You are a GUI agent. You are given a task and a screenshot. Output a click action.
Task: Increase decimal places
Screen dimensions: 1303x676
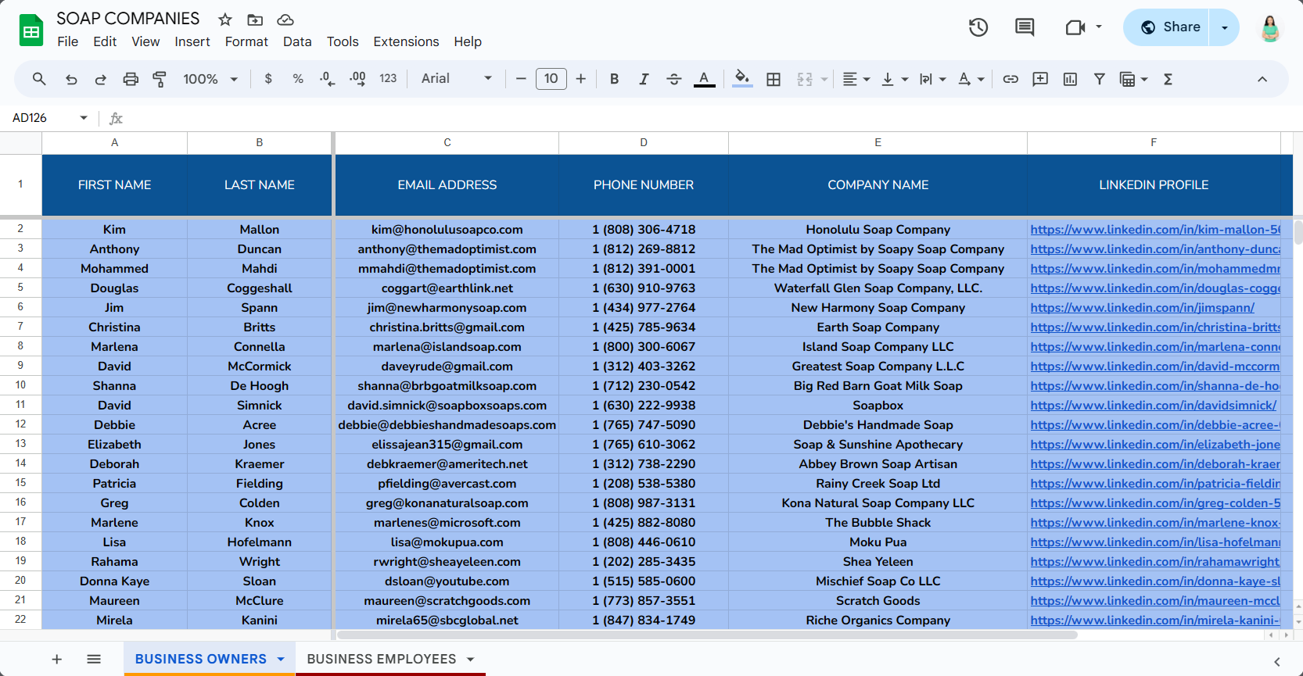coord(357,79)
